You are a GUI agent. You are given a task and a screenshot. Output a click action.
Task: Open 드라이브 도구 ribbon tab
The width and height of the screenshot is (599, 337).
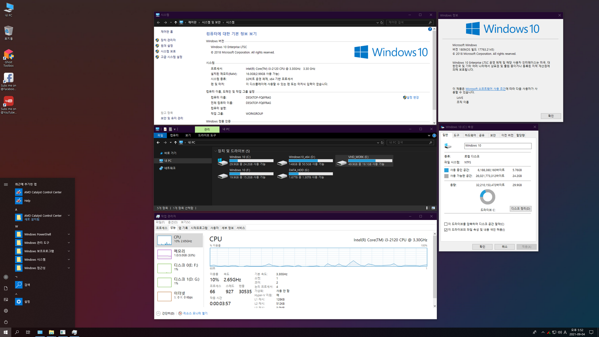(x=207, y=135)
